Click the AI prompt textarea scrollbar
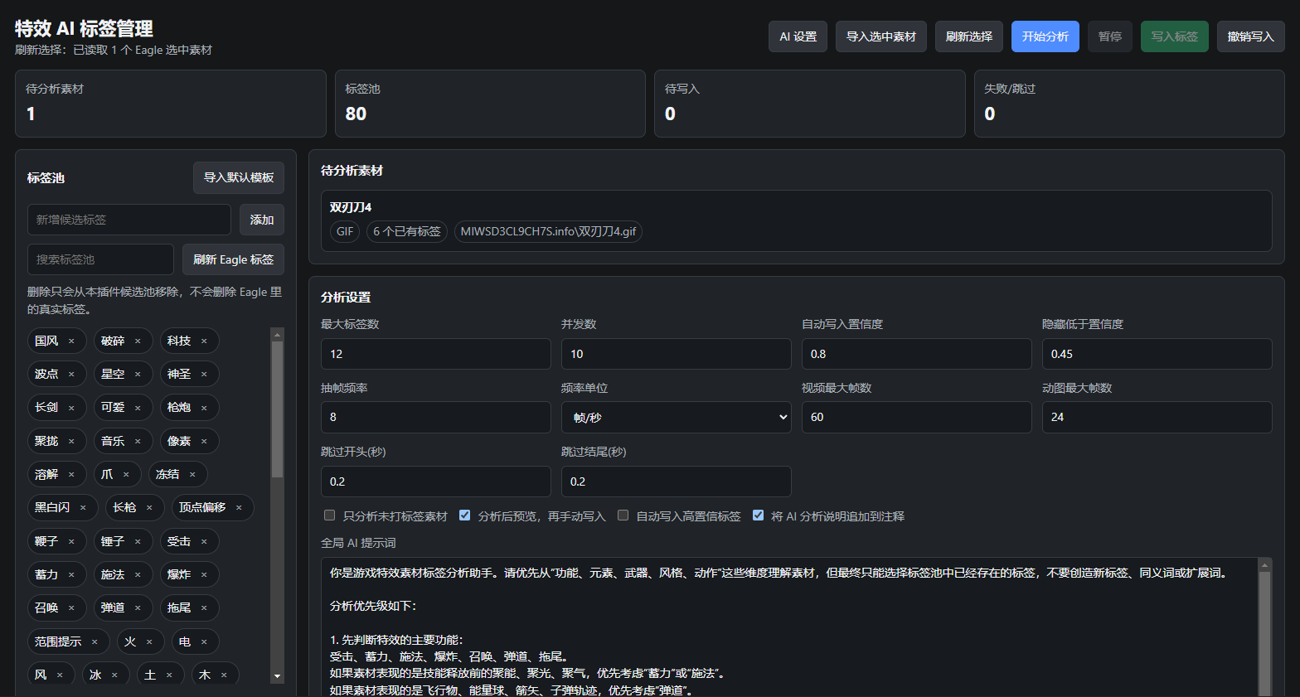1300x697 pixels. (x=1264, y=634)
